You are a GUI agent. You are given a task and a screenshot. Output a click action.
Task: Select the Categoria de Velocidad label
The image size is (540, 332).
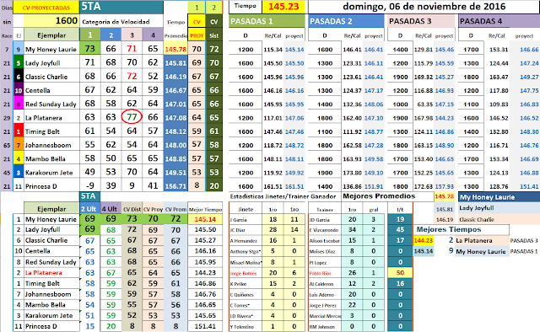(x=116, y=22)
